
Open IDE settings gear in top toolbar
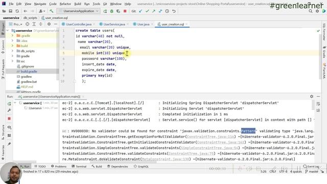coord(317,11)
